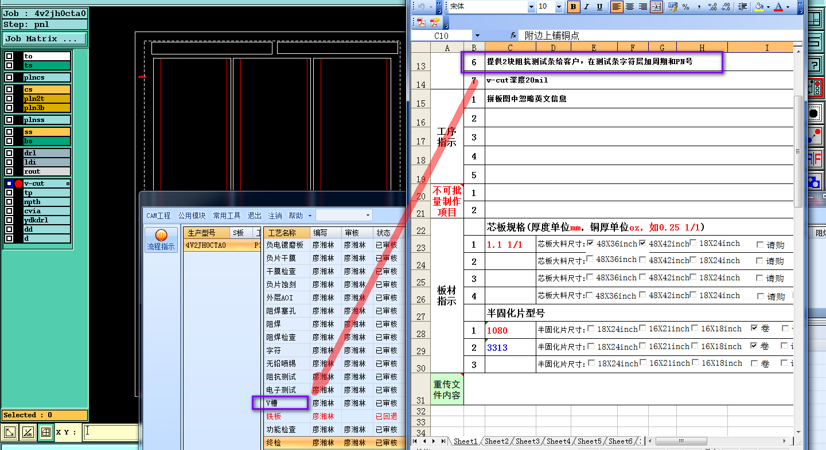The width and height of the screenshot is (826, 450).
Task: Click 注销 in CAM menu bar
Action: [x=275, y=216]
